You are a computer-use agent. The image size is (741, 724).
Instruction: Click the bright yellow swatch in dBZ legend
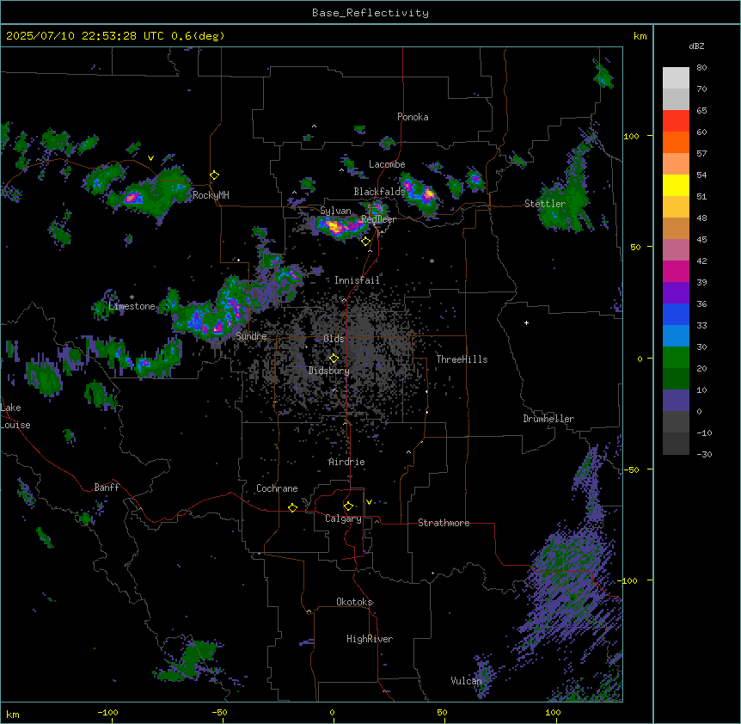click(676, 185)
